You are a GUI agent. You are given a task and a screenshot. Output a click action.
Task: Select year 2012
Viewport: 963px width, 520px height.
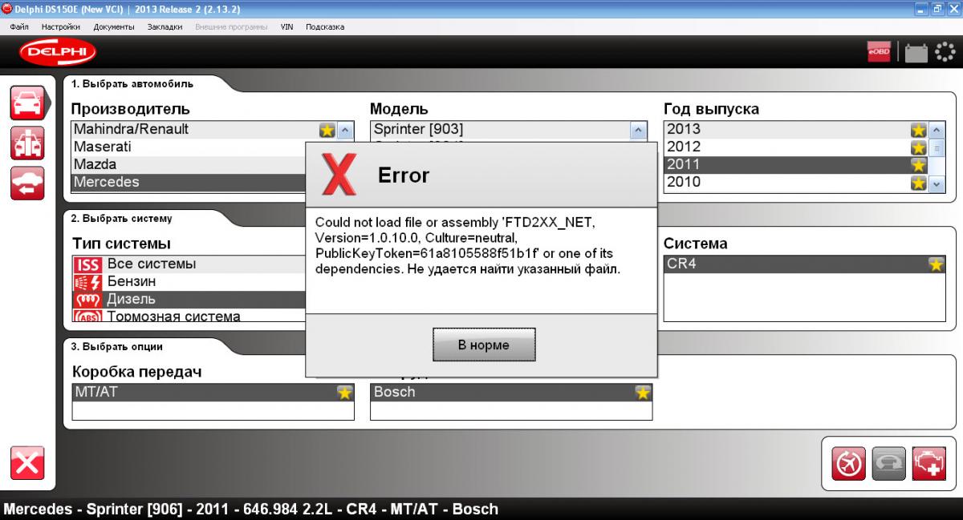796,147
